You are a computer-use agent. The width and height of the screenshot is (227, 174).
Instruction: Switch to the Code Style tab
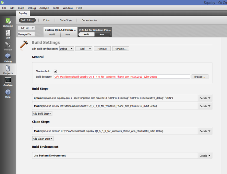click(66, 20)
